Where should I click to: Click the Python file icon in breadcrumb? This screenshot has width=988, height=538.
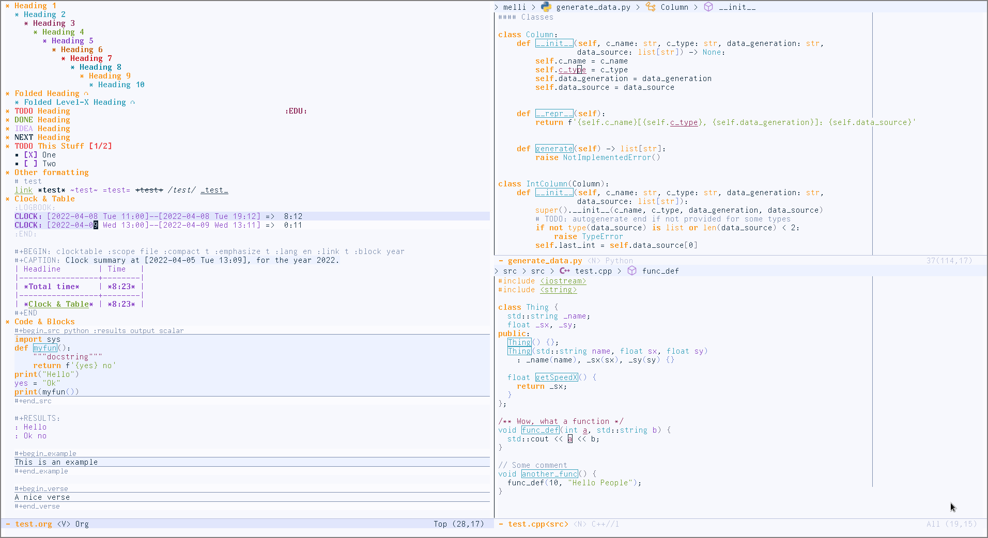[x=546, y=7]
